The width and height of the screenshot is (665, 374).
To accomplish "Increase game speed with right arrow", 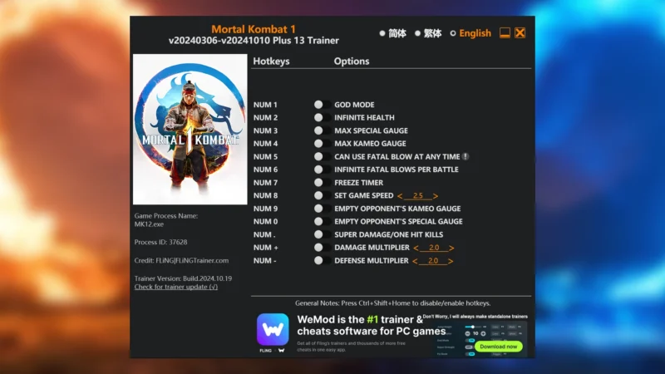I will (436, 196).
